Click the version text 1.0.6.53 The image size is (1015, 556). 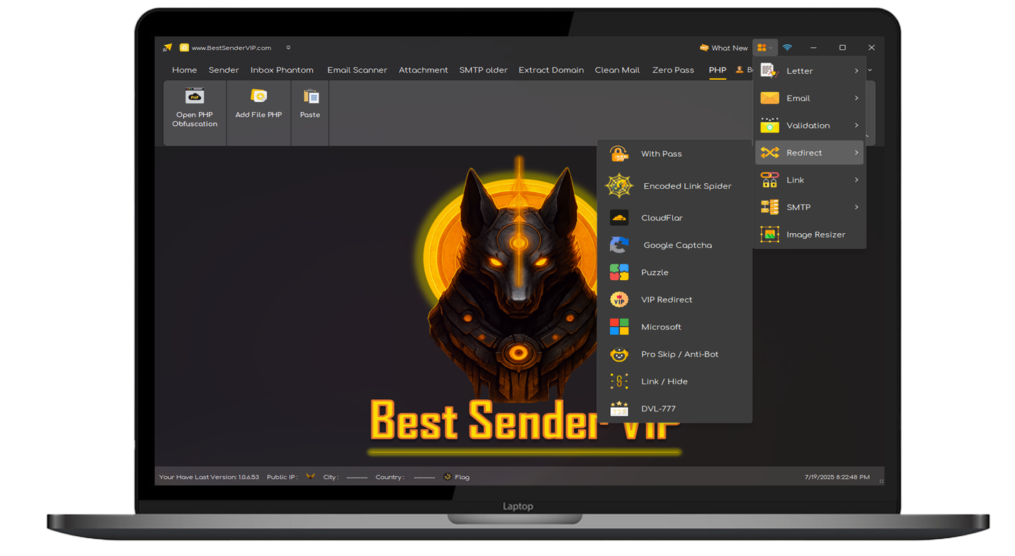click(x=249, y=477)
